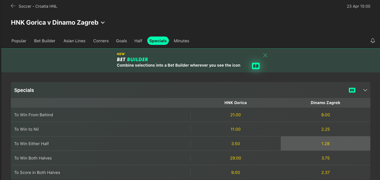Switch to the Half tab
The image size is (380, 180).
(138, 41)
